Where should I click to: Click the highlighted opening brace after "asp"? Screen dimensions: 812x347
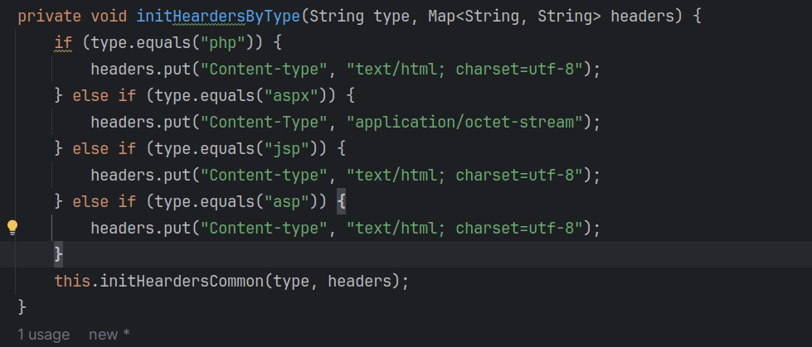coord(341,202)
